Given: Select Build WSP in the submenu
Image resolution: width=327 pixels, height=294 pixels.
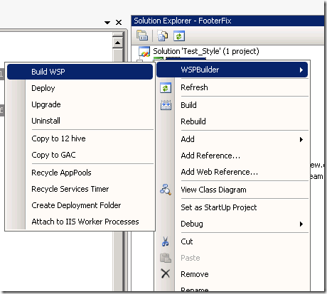Looking at the screenshot, I should point(80,72).
